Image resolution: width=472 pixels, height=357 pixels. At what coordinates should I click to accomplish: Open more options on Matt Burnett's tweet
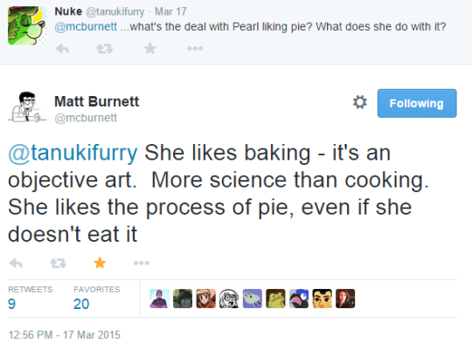[142, 263]
